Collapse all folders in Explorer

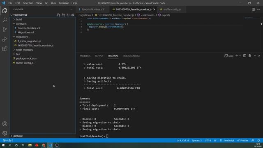pyautogui.click(x=73, y=15)
